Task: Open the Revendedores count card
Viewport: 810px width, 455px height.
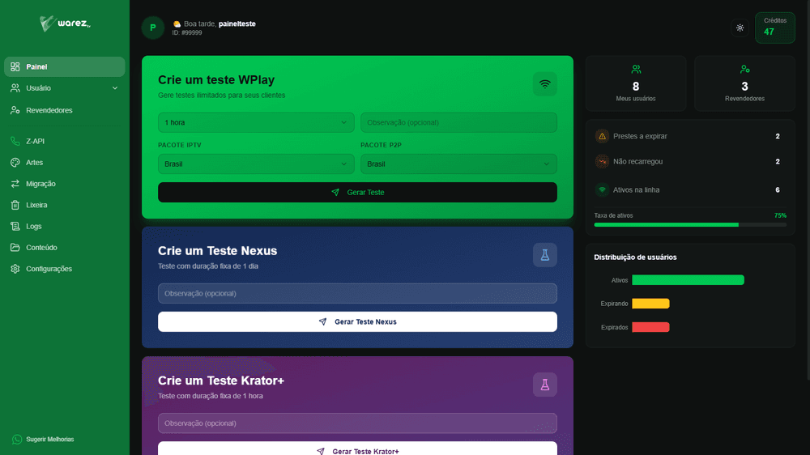Action: point(744,83)
